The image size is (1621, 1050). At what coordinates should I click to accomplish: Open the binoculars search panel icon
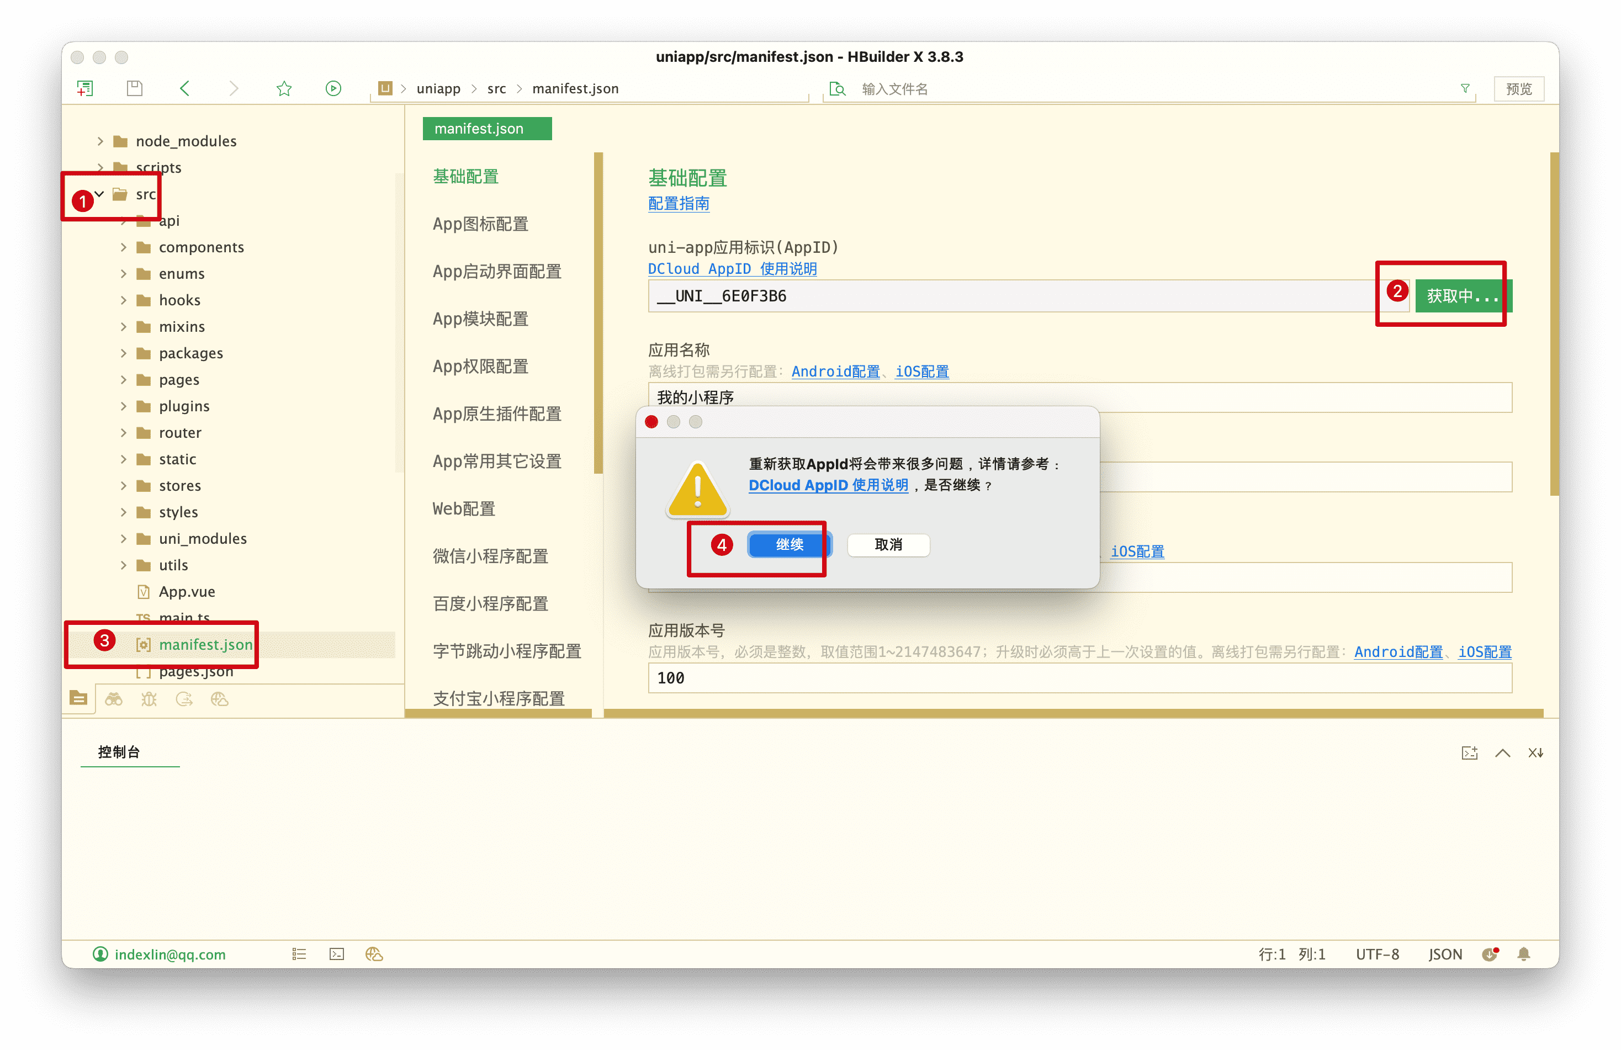(114, 699)
